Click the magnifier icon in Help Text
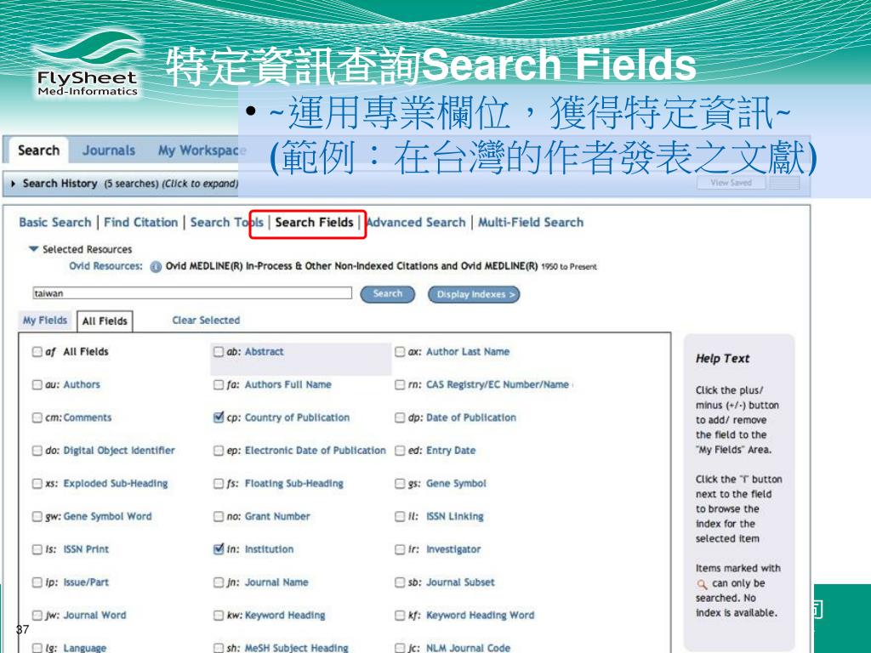 point(702,584)
